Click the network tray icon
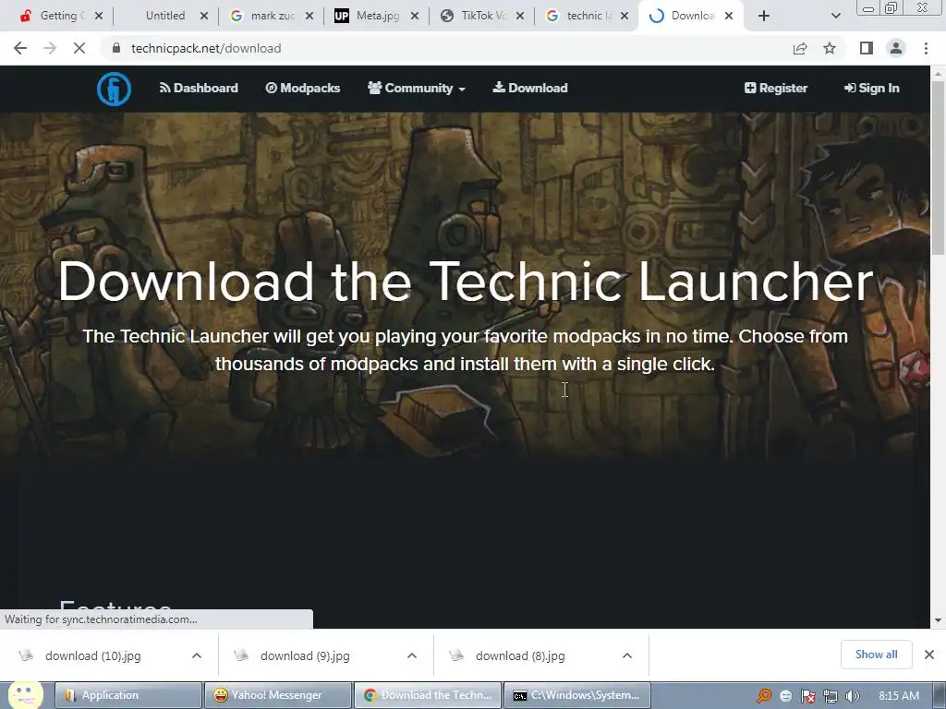This screenshot has width=946, height=709. pos(831,696)
